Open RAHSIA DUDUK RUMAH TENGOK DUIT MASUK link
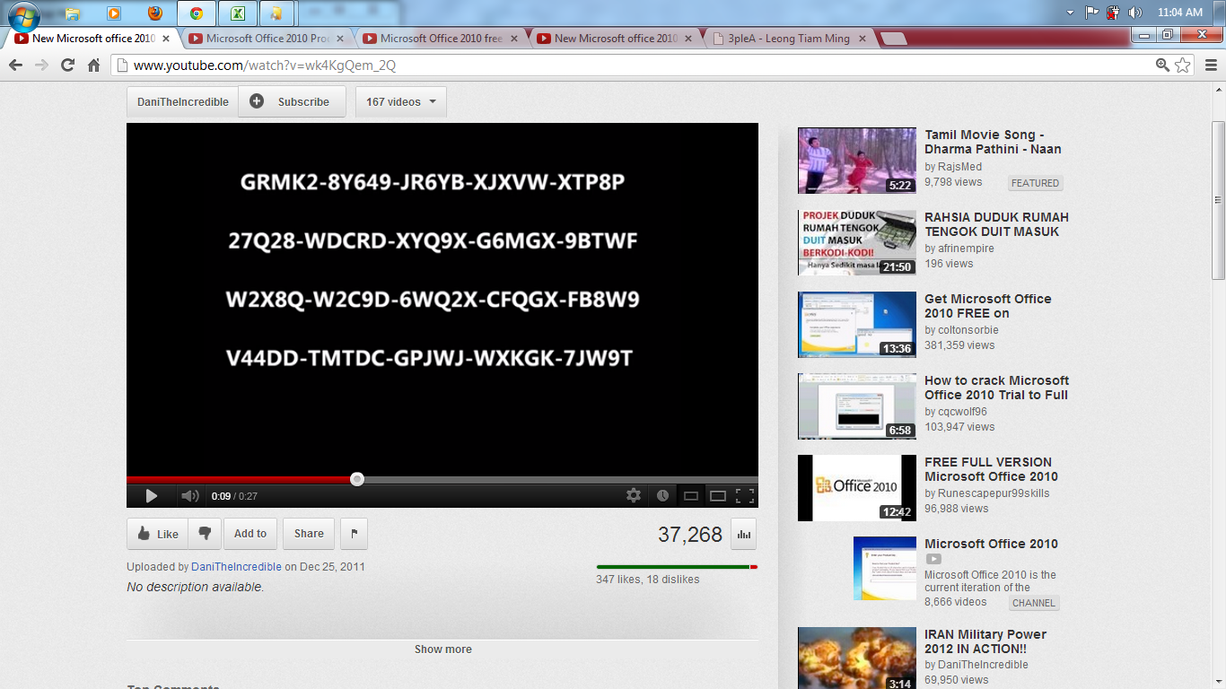This screenshot has height=689, width=1226. pyautogui.click(x=996, y=224)
